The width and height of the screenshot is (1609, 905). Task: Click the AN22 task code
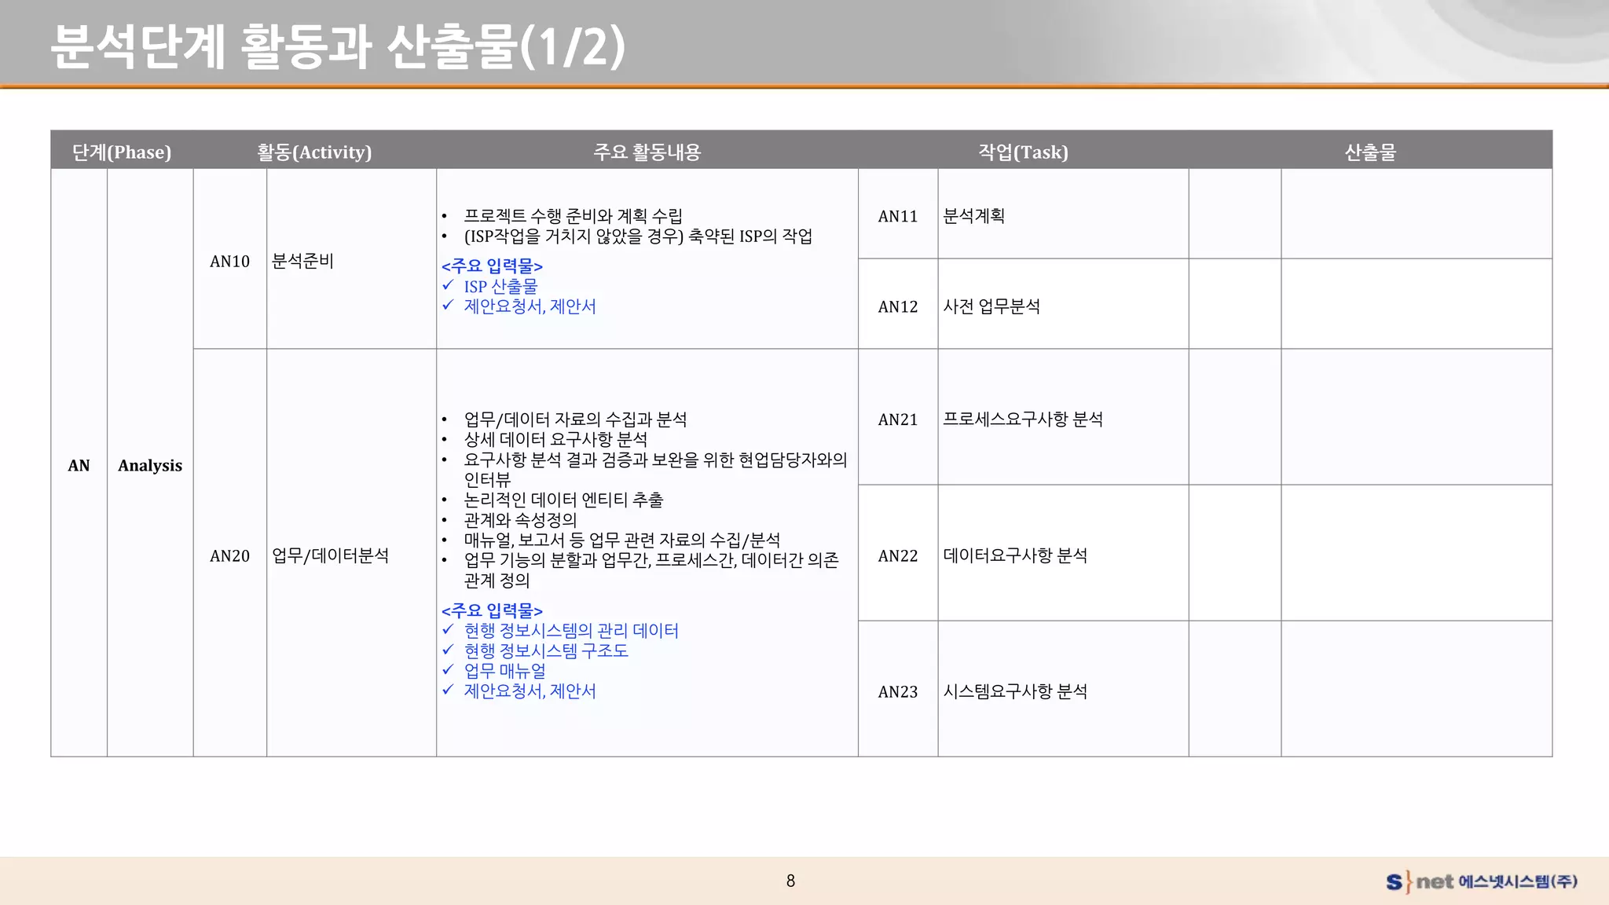click(x=897, y=555)
